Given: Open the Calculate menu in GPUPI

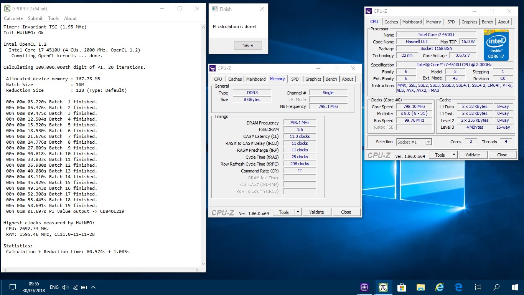Looking at the screenshot, I should [13, 18].
